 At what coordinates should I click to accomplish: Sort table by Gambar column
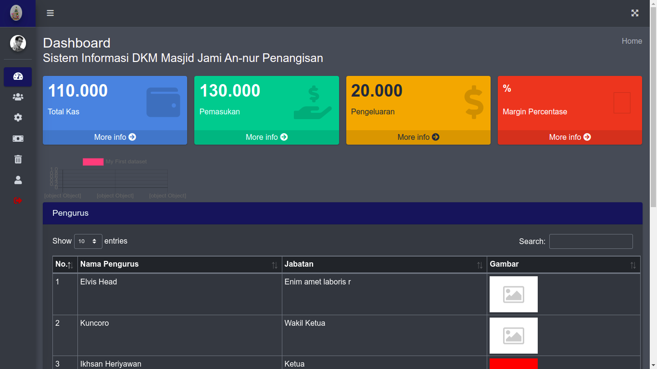564,264
